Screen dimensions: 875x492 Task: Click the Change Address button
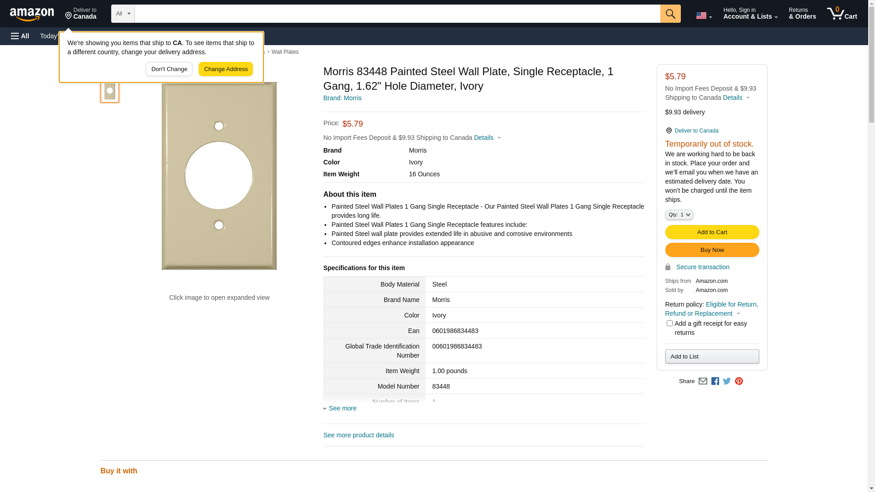click(226, 69)
